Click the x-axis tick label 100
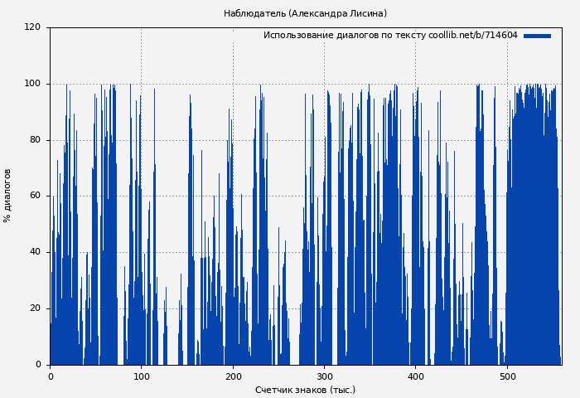 [x=141, y=376]
